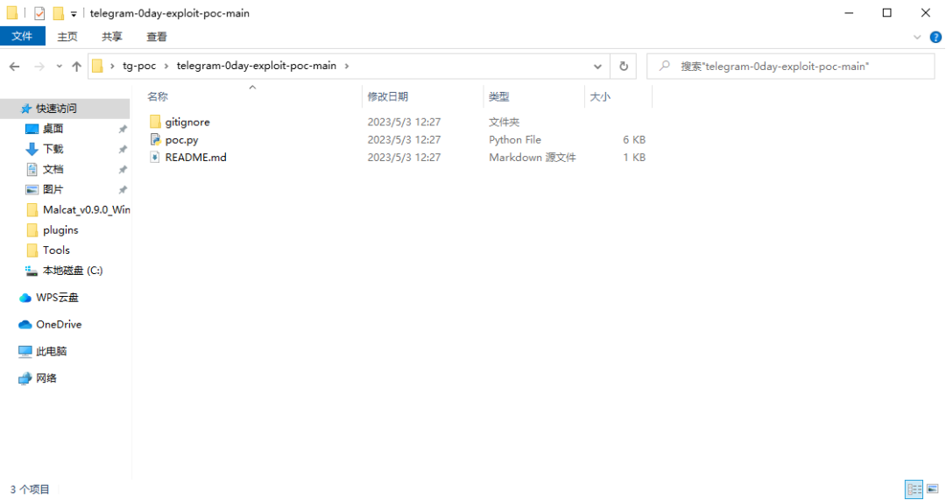Select the poc.py file icon

tap(155, 139)
